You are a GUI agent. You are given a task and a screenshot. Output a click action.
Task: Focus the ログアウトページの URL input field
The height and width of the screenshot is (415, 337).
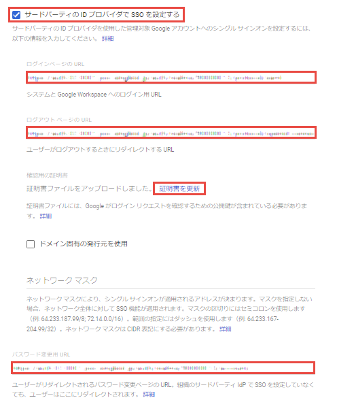point(171,133)
